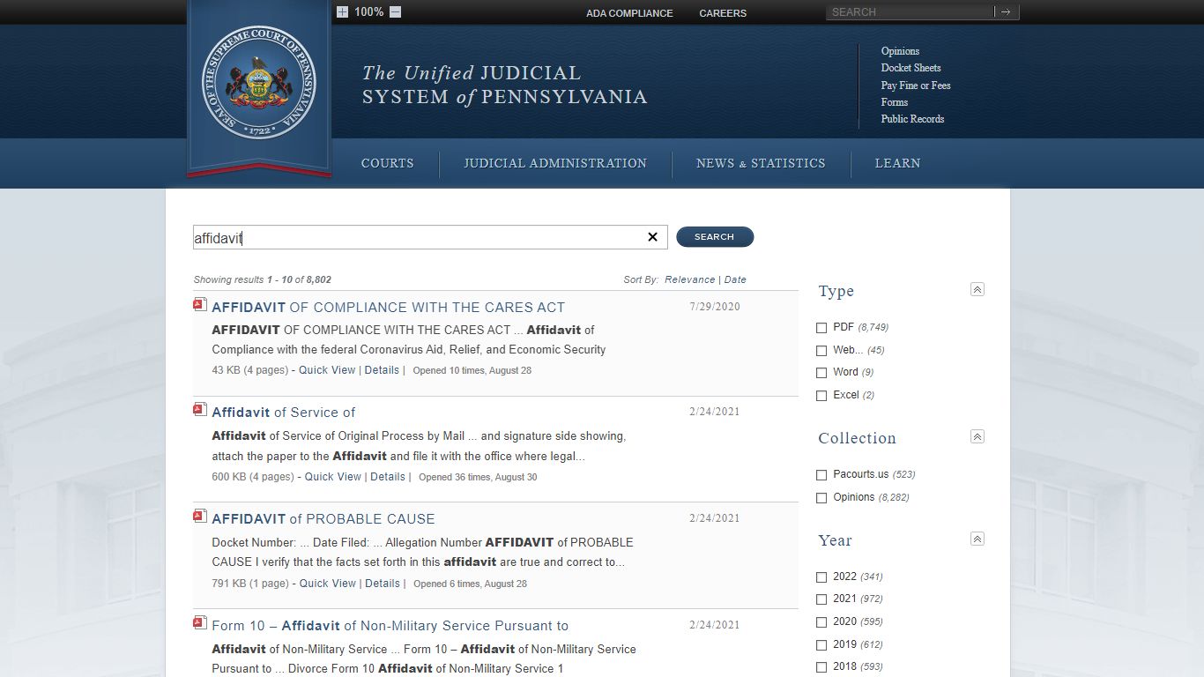The width and height of the screenshot is (1204, 677).
Task: Check the 2019 year filter
Action: [821, 645]
